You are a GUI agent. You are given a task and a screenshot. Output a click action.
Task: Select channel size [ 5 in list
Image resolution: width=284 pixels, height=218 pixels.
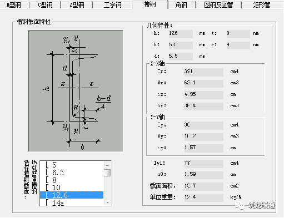pos(72,165)
